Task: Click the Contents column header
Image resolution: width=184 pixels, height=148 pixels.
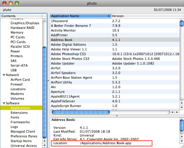Action: [x=21, y=16]
